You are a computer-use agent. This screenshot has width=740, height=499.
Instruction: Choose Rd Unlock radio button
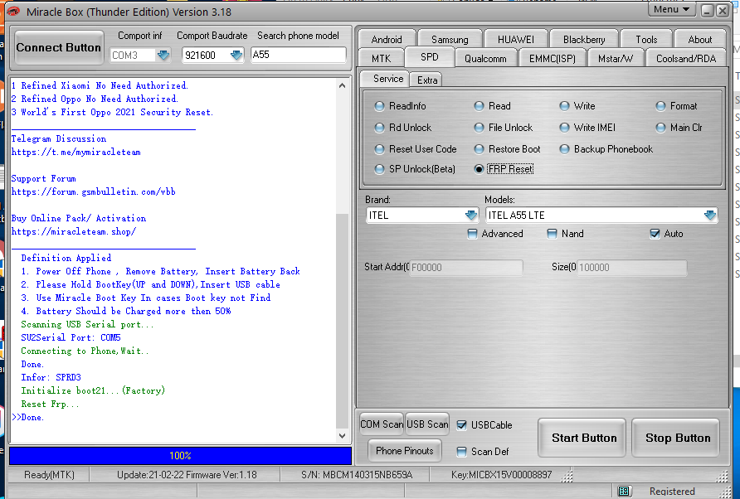pyautogui.click(x=379, y=128)
